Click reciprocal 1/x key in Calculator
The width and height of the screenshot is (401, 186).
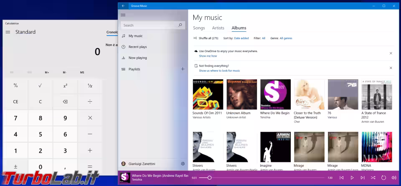coord(90,86)
